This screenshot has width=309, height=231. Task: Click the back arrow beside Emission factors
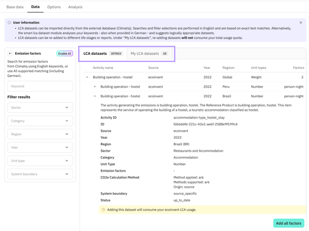click(x=10, y=54)
